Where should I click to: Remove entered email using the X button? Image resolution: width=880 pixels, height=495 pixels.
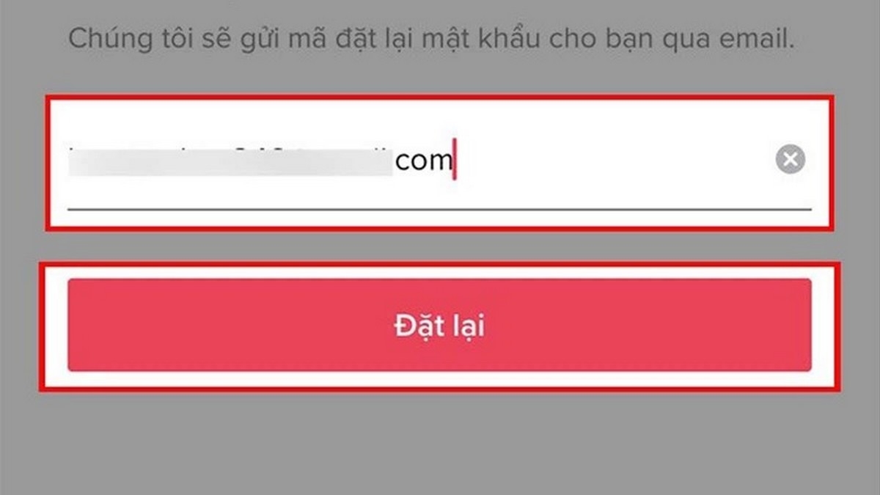point(791,159)
